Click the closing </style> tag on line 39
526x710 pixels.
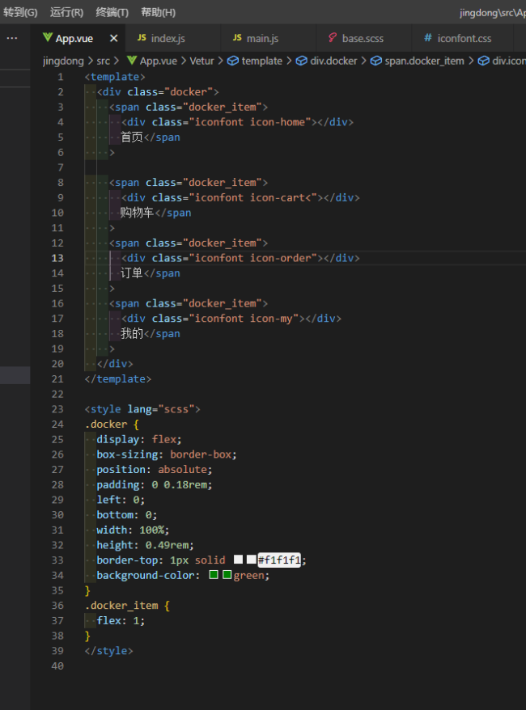[x=108, y=651]
